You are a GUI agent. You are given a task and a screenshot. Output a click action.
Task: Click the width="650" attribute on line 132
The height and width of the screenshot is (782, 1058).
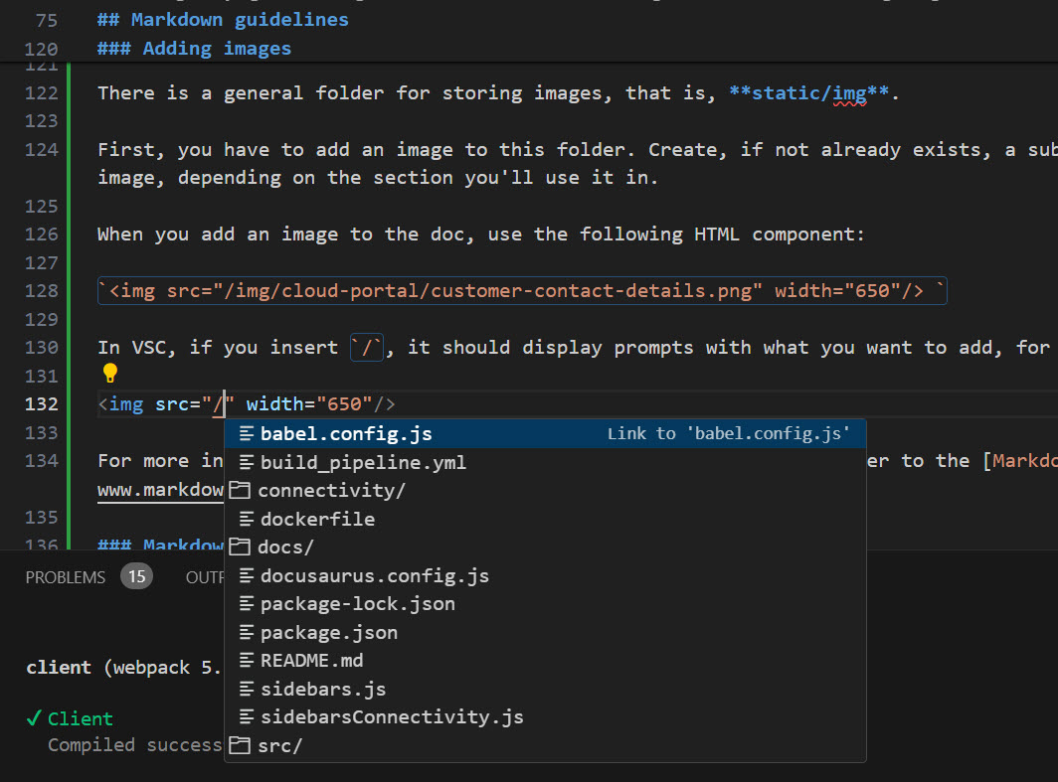[x=309, y=404]
